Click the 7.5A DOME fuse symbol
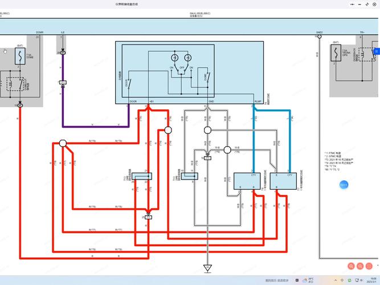The height and width of the screenshot is (285, 380). coord(20,55)
